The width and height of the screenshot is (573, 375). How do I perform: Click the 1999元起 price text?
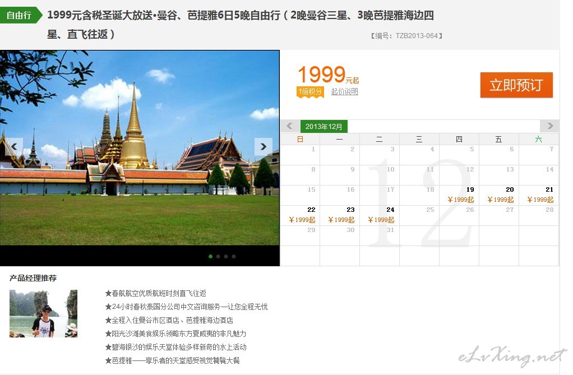tap(328, 75)
